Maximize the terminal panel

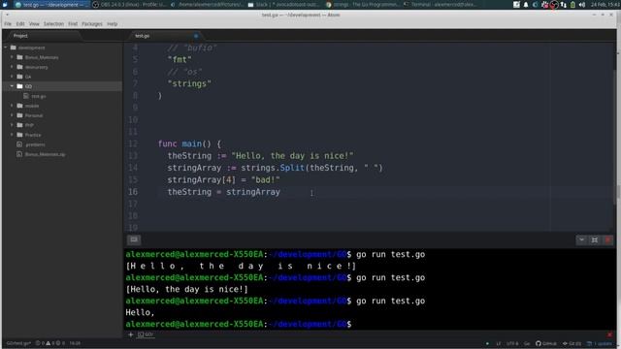[x=595, y=239]
